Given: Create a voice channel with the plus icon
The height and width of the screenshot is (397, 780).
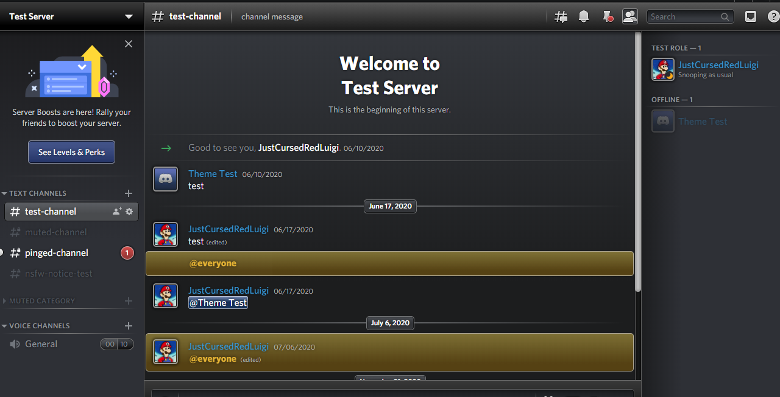Looking at the screenshot, I should 129,326.
